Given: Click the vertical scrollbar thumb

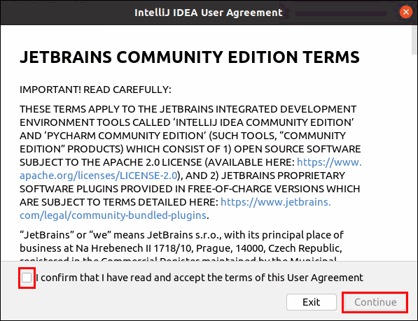Looking at the screenshot, I should (414, 40).
